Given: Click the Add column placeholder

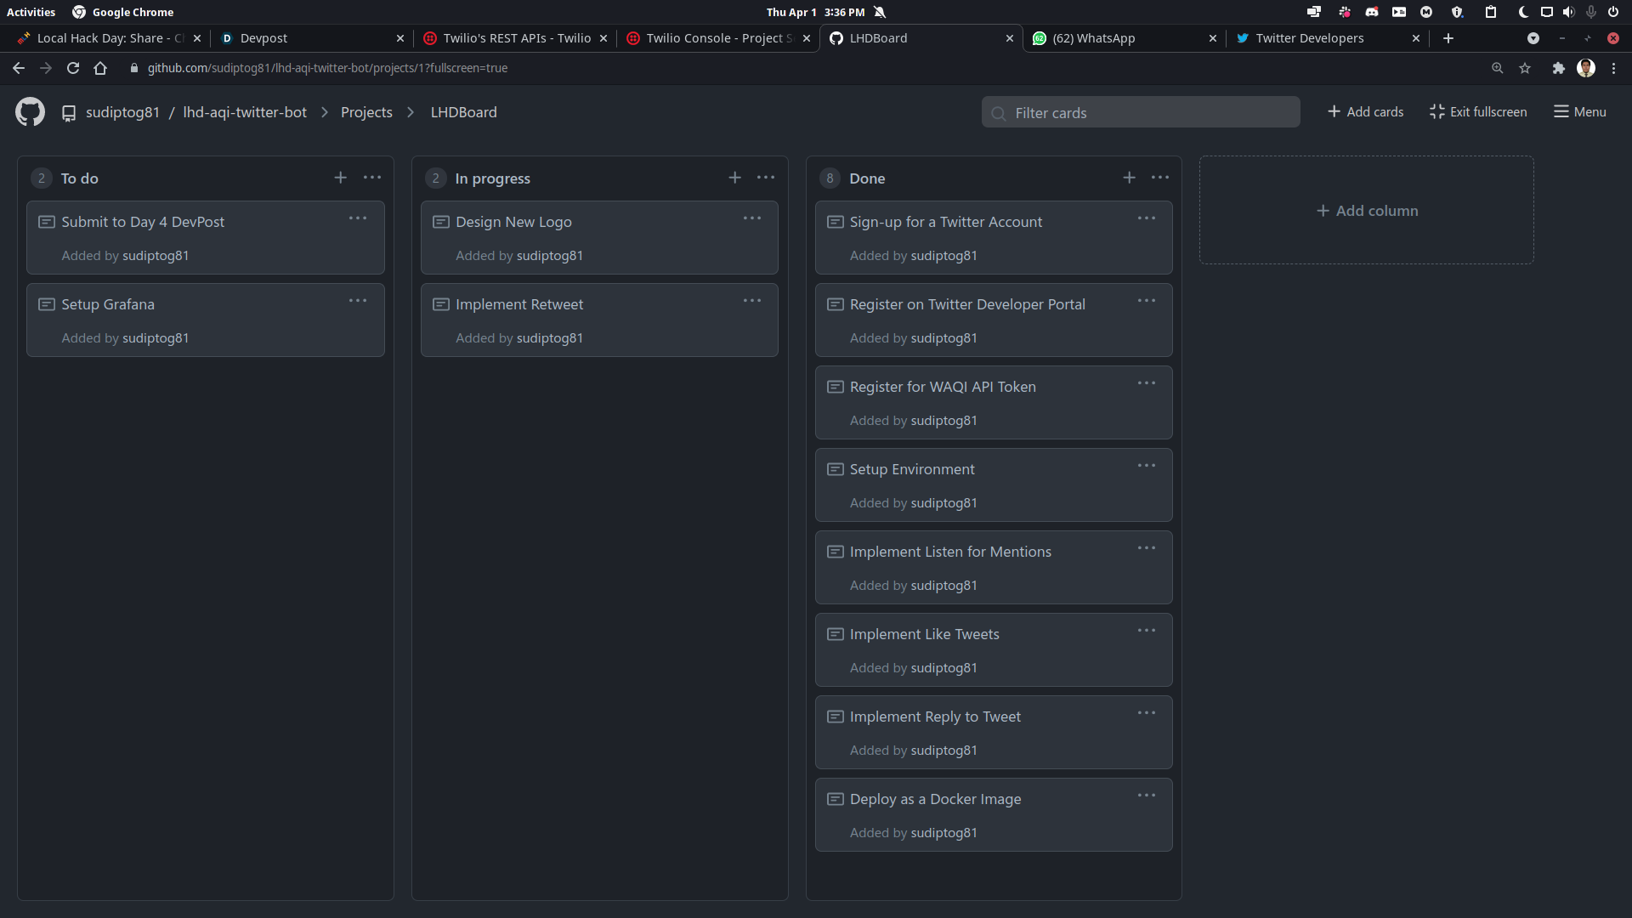Looking at the screenshot, I should [x=1367, y=211].
